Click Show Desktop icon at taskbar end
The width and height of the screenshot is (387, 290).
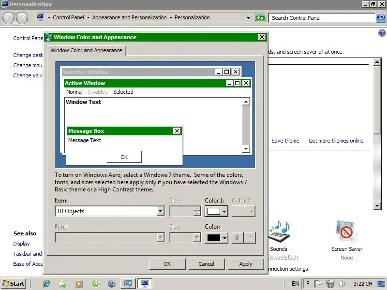381,284
